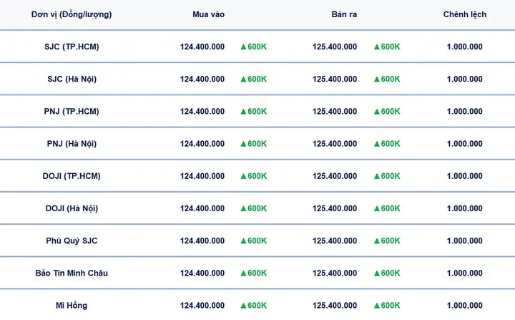Click the Bán ra column header
The height and width of the screenshot is (320, 515).
[x=344, y=14]
